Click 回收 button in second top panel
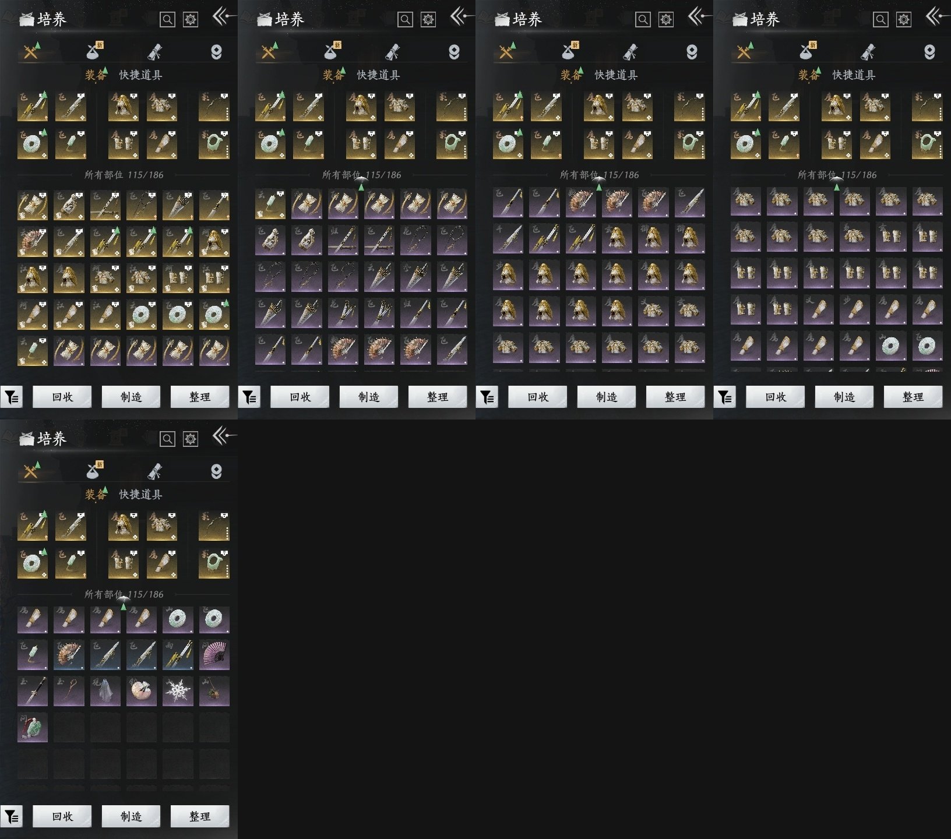The height and width of the screenshot is (839, 951). point(300,397)
